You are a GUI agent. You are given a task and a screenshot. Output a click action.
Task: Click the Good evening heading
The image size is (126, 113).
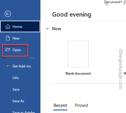(72, 15)
